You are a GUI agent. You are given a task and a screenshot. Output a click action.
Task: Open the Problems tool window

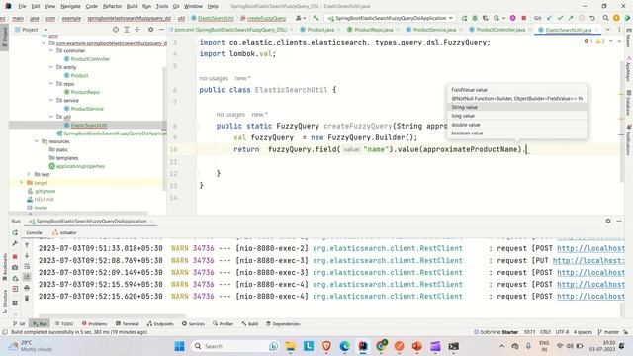coord(95,324)
